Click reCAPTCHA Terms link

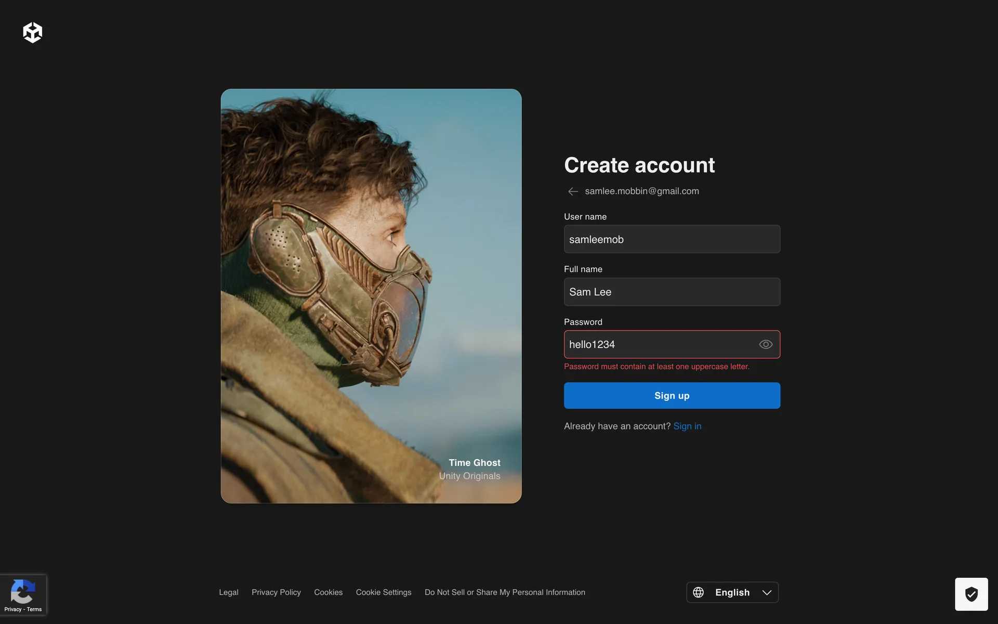(34, 609)
